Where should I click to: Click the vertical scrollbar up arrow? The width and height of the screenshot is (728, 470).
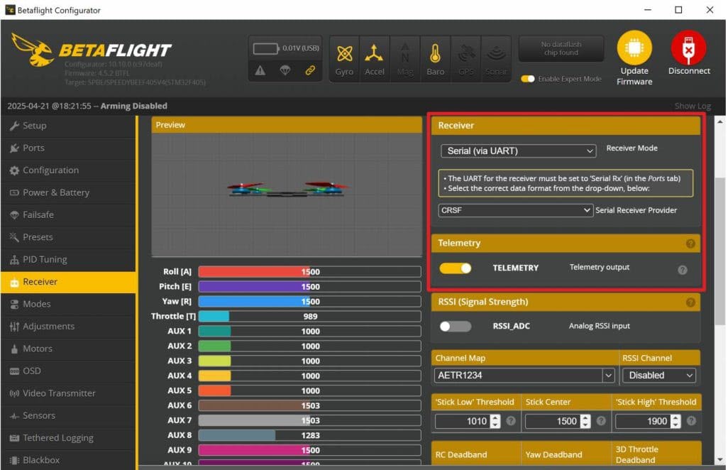pos(720,121)
